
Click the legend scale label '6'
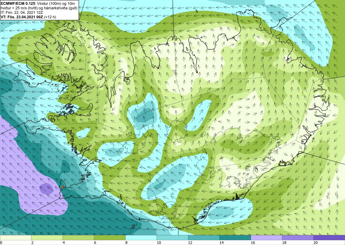(95, 243)
